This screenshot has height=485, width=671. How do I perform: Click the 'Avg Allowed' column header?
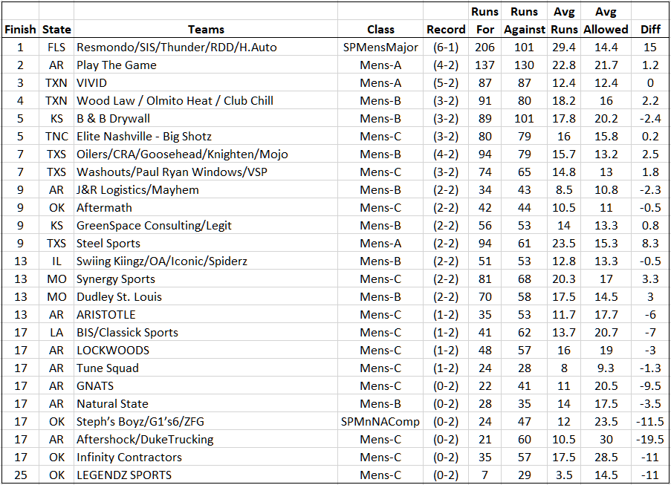tap(606, 21)
